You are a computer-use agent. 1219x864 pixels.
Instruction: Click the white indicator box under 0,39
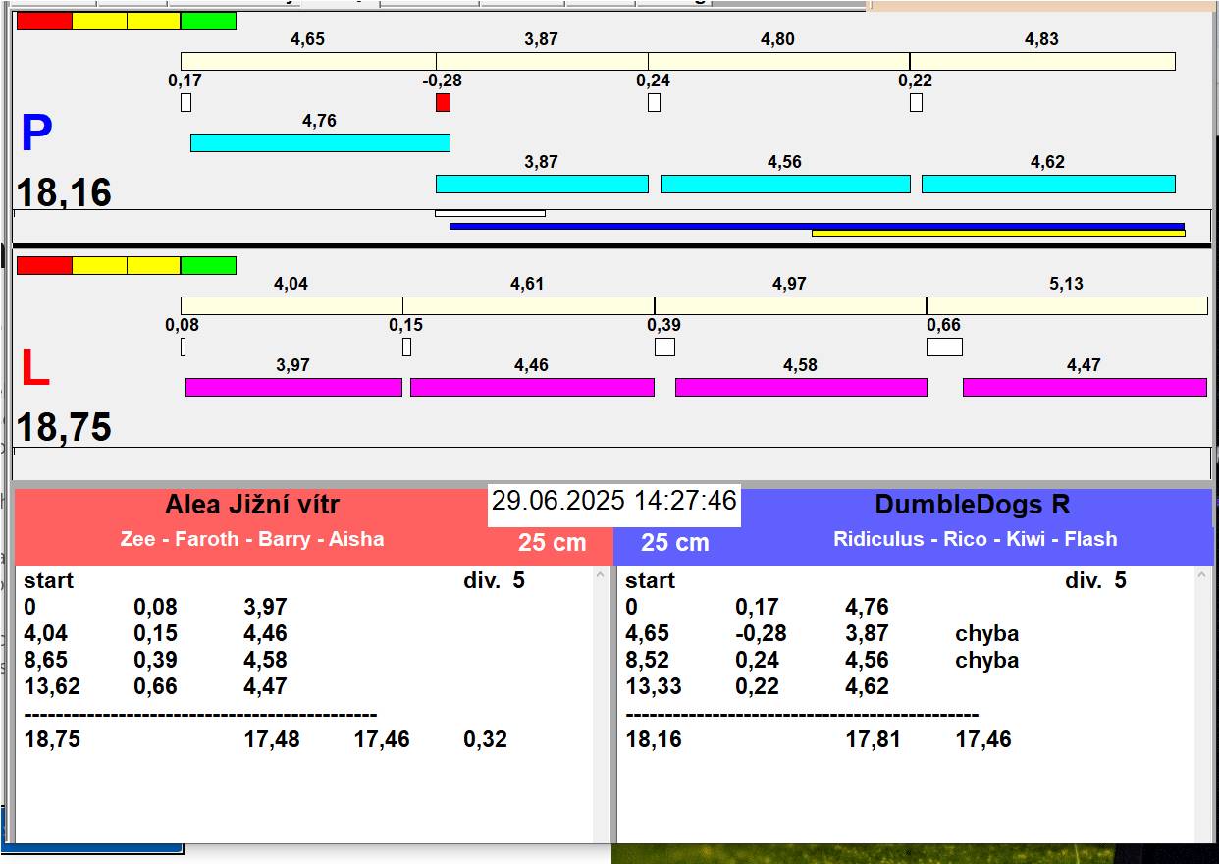pyautogui.click(x=664, y=347)
